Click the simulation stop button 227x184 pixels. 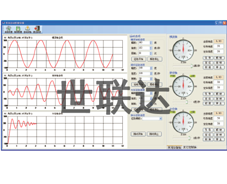pyautogui.click(x=154, y=134)
